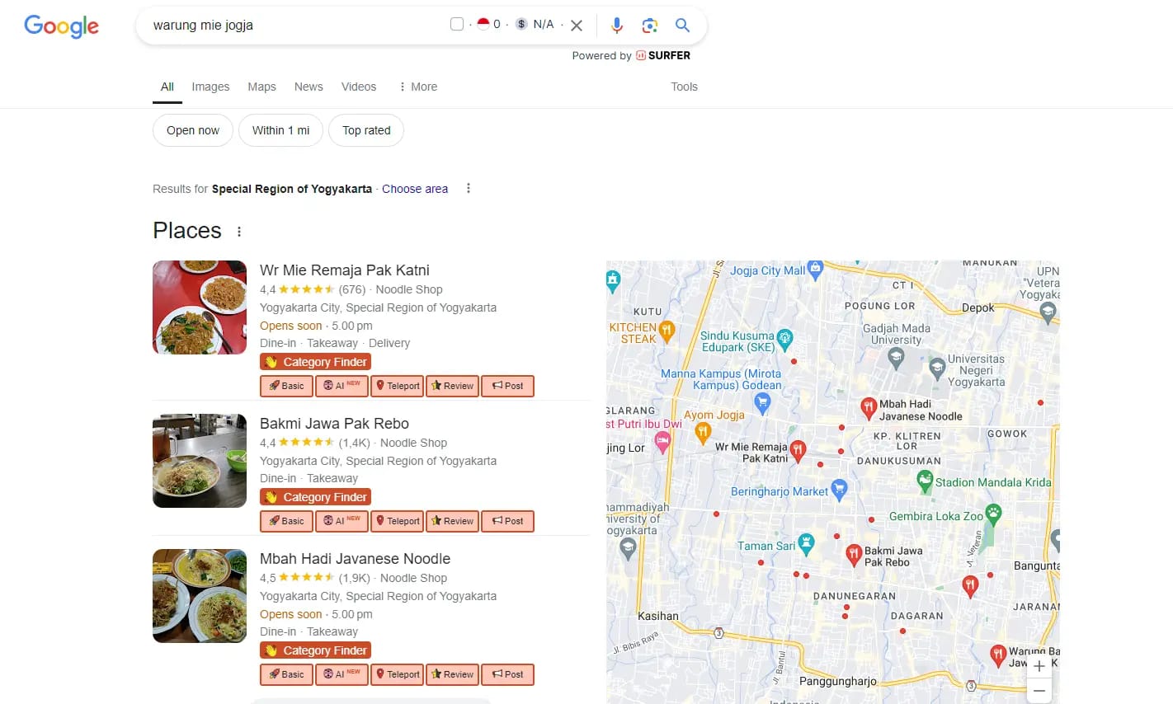The width and height of the screenshot is (1173, 704).
Task: Click Taman Sari pin on map
Action: point(806,543)
